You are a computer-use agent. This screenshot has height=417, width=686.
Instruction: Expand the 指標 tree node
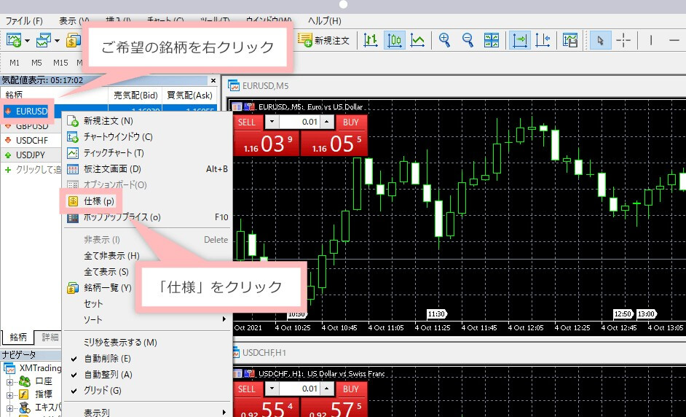click(9, 395)
